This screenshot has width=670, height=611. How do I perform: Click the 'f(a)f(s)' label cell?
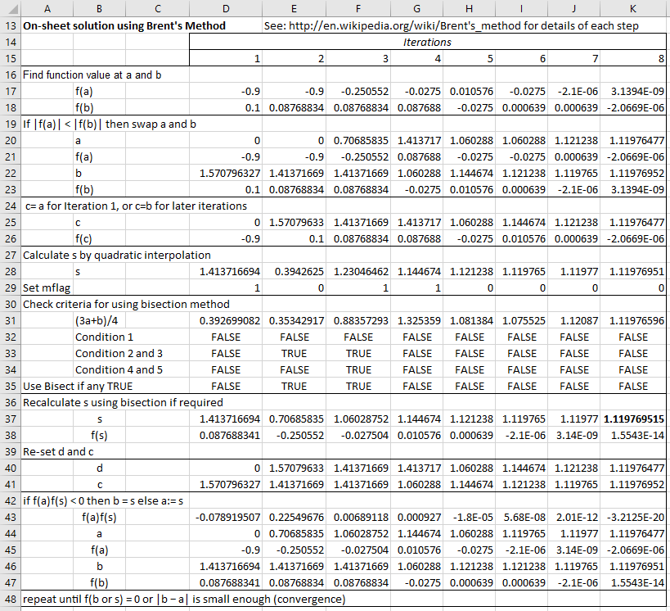99,517
